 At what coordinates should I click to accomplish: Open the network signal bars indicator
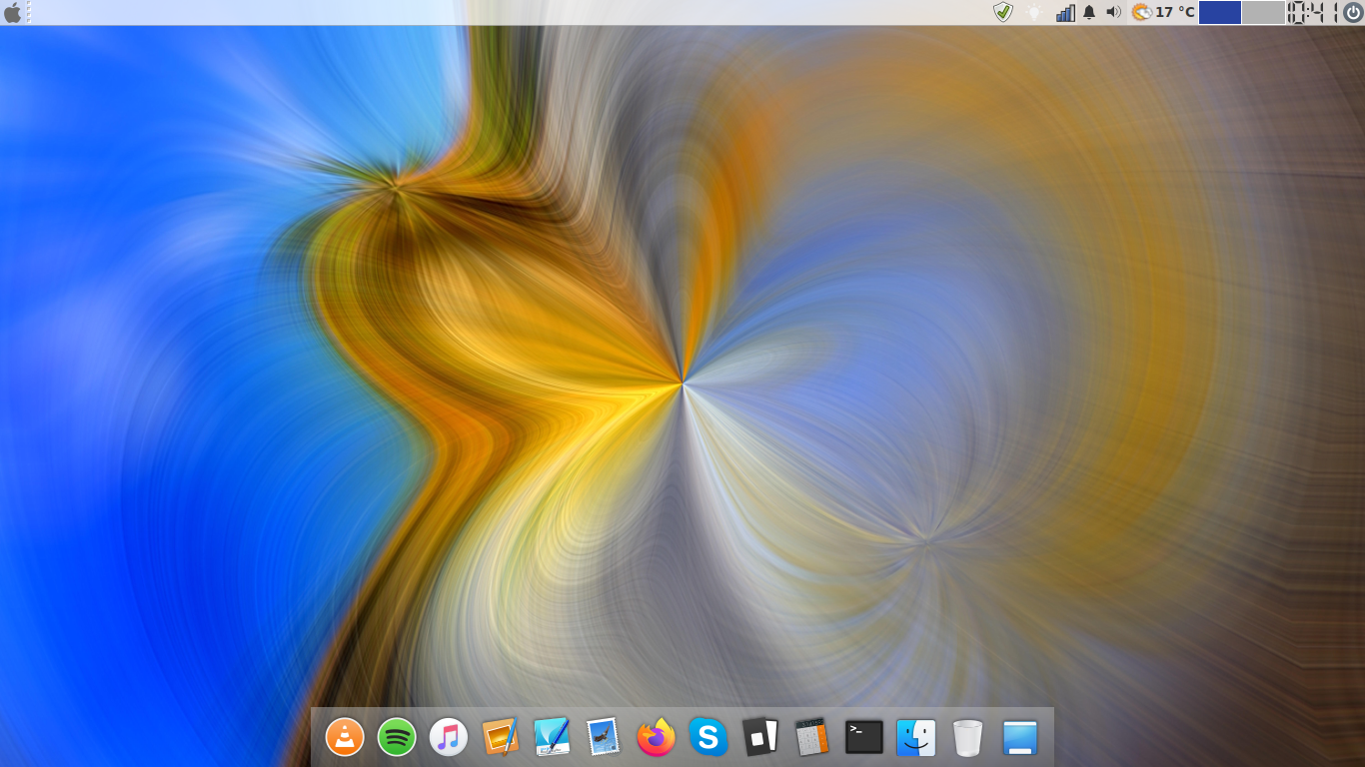(x=1065, y=12)
